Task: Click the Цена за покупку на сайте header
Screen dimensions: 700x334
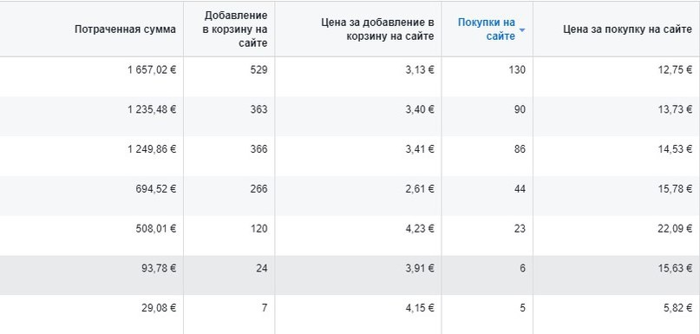Action: pyautogui.click(x=628, y=29)
